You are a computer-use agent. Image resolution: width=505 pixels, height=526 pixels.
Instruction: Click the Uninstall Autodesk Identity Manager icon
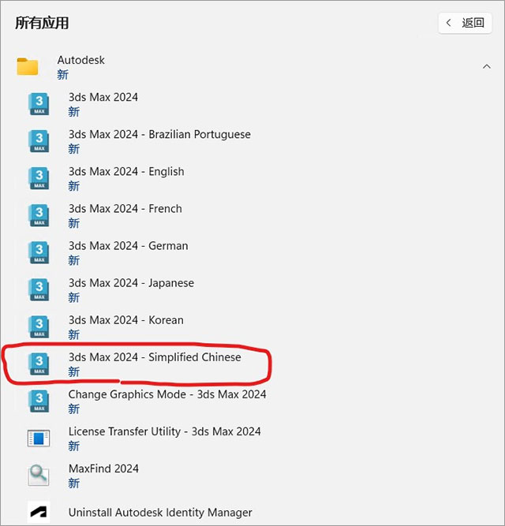[39, 513]
